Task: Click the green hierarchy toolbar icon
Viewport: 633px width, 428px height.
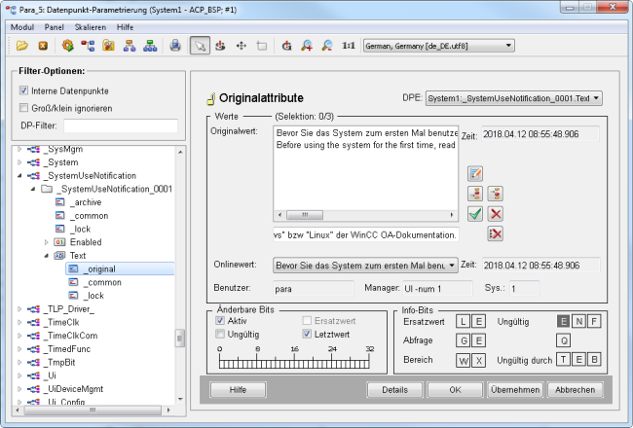Action: tap(150, 46)
